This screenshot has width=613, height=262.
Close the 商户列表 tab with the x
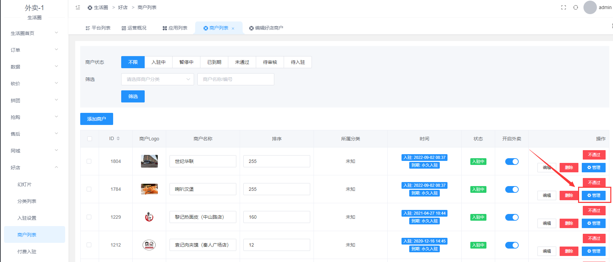[x=233, y=29]
